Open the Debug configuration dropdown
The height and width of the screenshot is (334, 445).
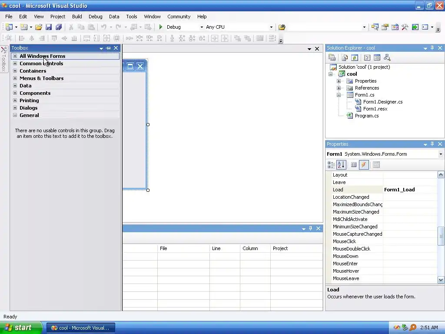pos(202,27)
